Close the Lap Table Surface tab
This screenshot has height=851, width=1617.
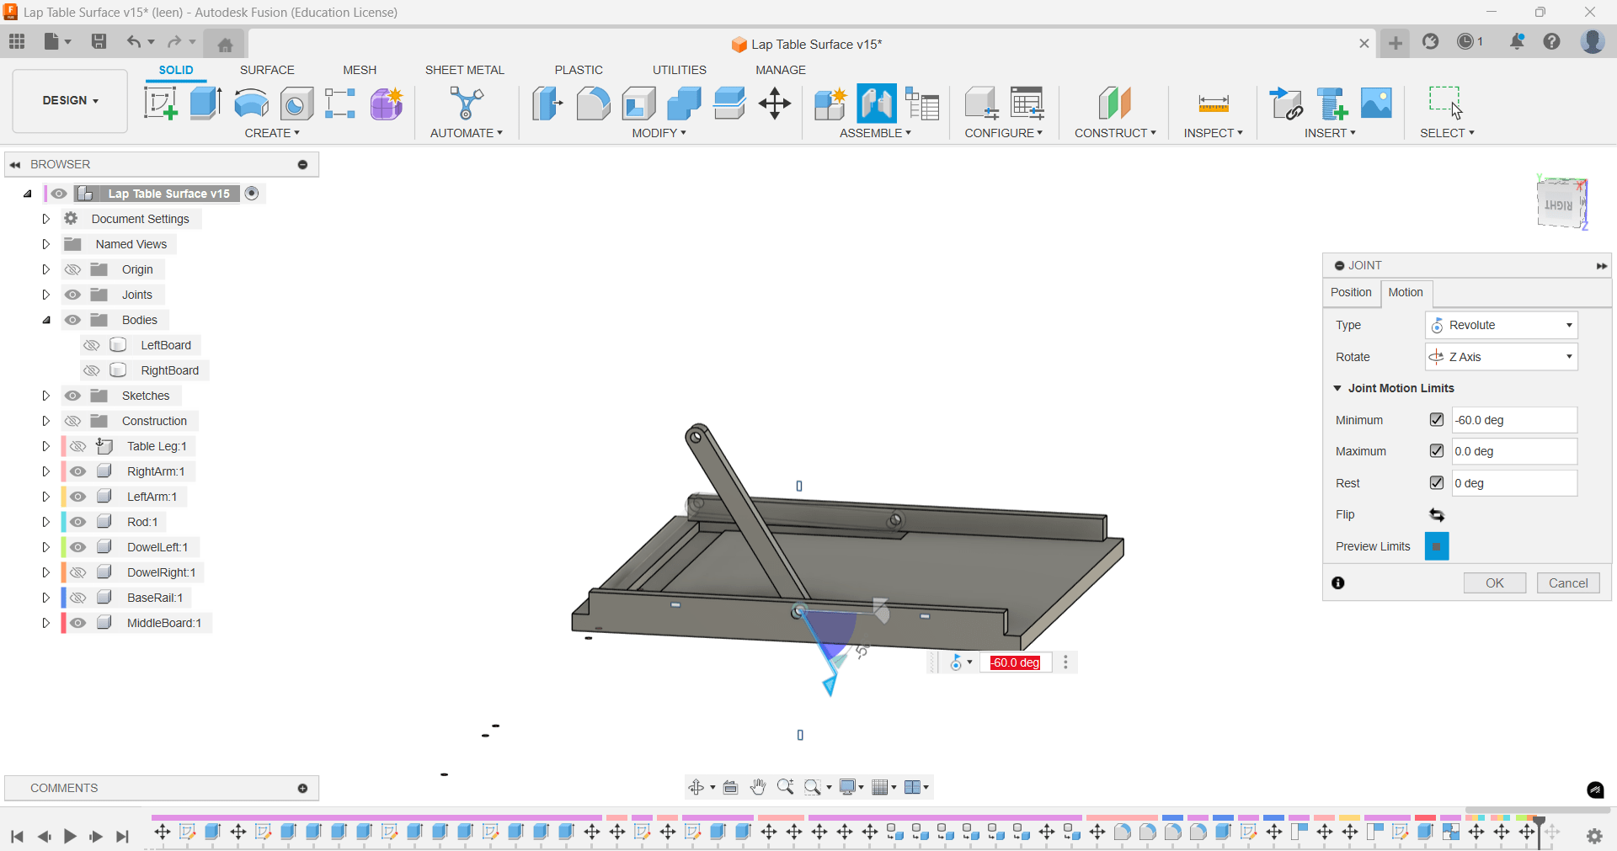click(1364, 43)
